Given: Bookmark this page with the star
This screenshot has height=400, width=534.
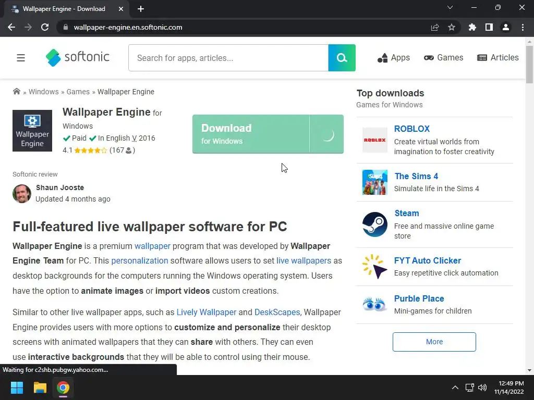Looking at the screenshot, I should pyautogui.click(x=452, y=27).
